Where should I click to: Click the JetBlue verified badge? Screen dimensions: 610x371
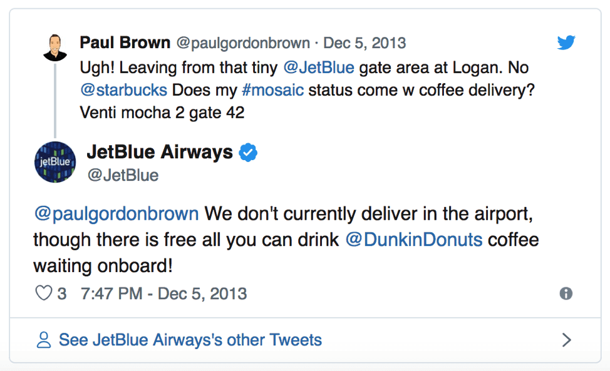click(x=248, y=152)
